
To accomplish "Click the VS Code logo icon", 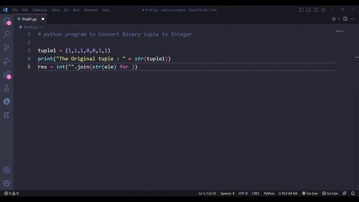I will 5,10.
